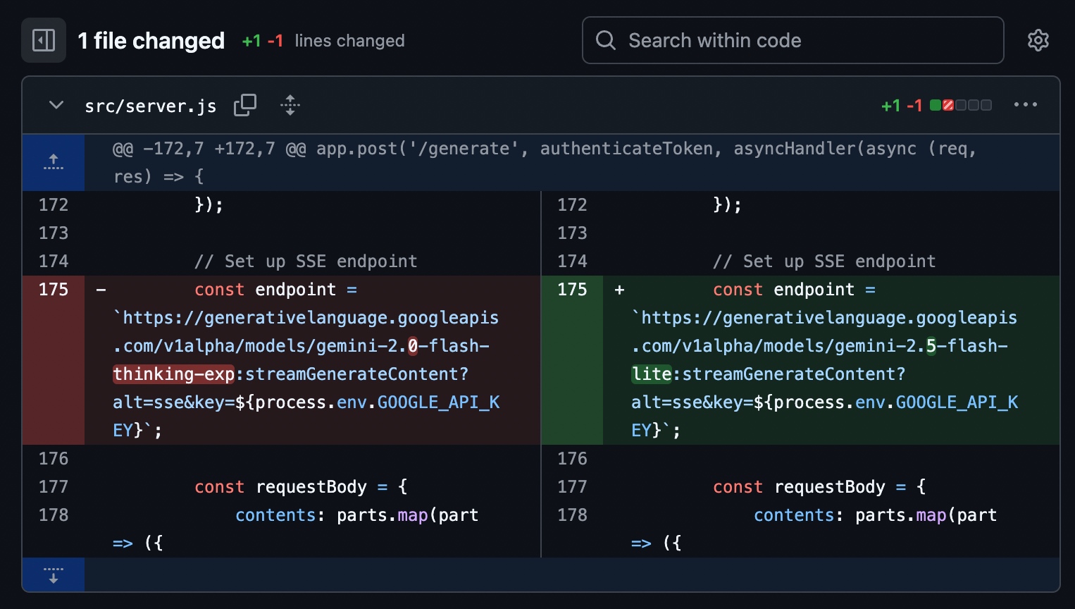
Task: Click the minus marker on removed line
Action: pyautogui.click(x=101, y=290)
